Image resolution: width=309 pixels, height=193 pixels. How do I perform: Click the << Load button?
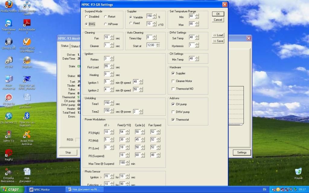click(218, 35)
